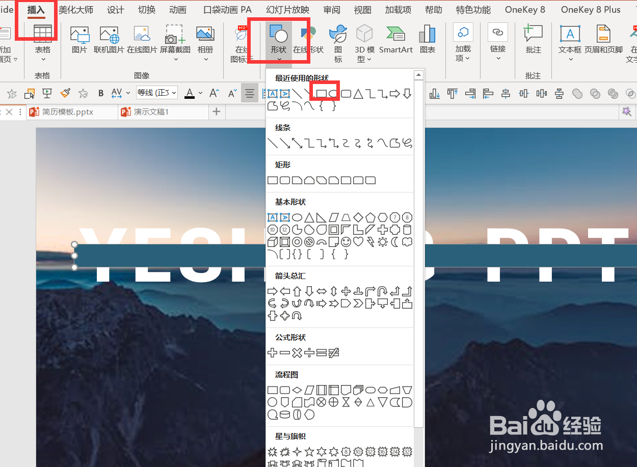Choose the double-headed arrow line in 线条

coord(297,143)
